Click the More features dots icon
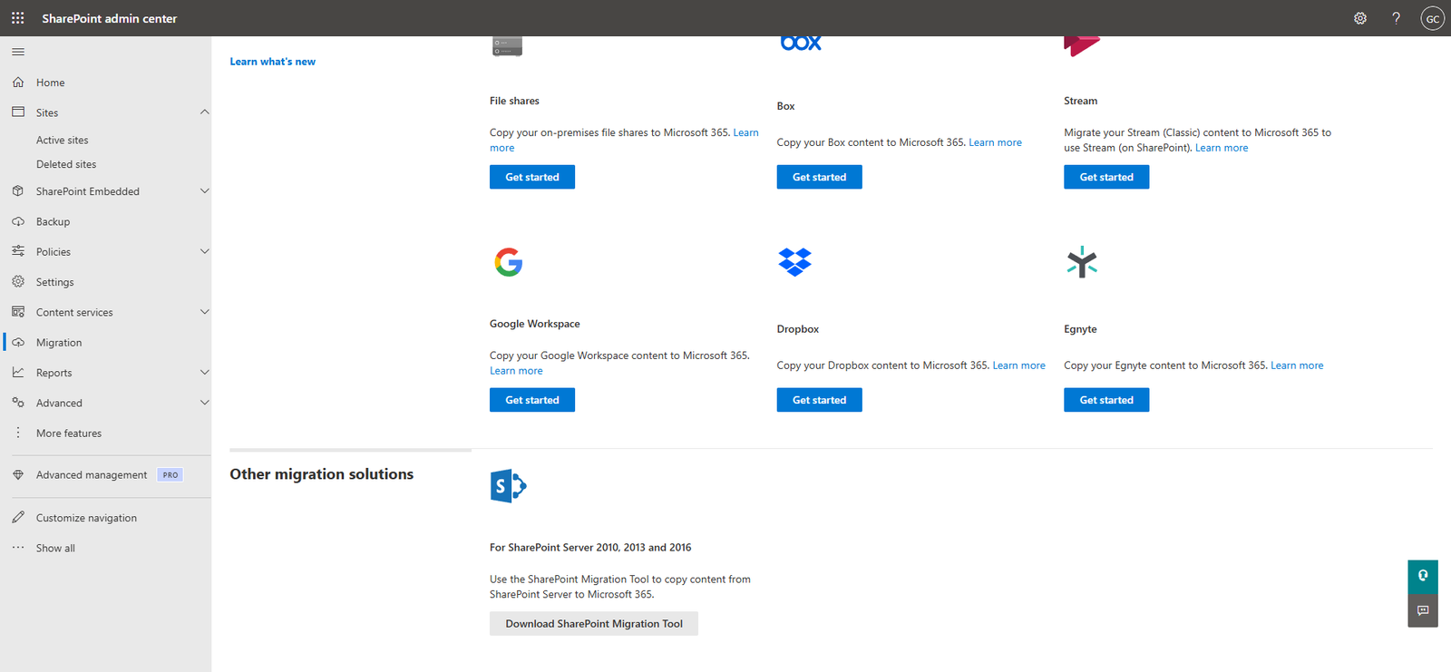Image resolution: width=1451 pixels, height=672 pixels. pyautogui.click(x=18, y=433)
